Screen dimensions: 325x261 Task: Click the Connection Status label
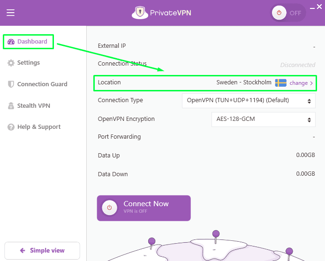tap(122, 64)
